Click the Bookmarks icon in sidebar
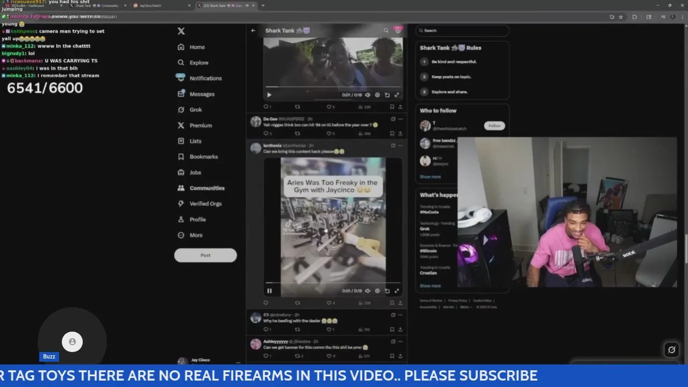The width and height of the screenshot is (688, 387). (x=181, y=157)
